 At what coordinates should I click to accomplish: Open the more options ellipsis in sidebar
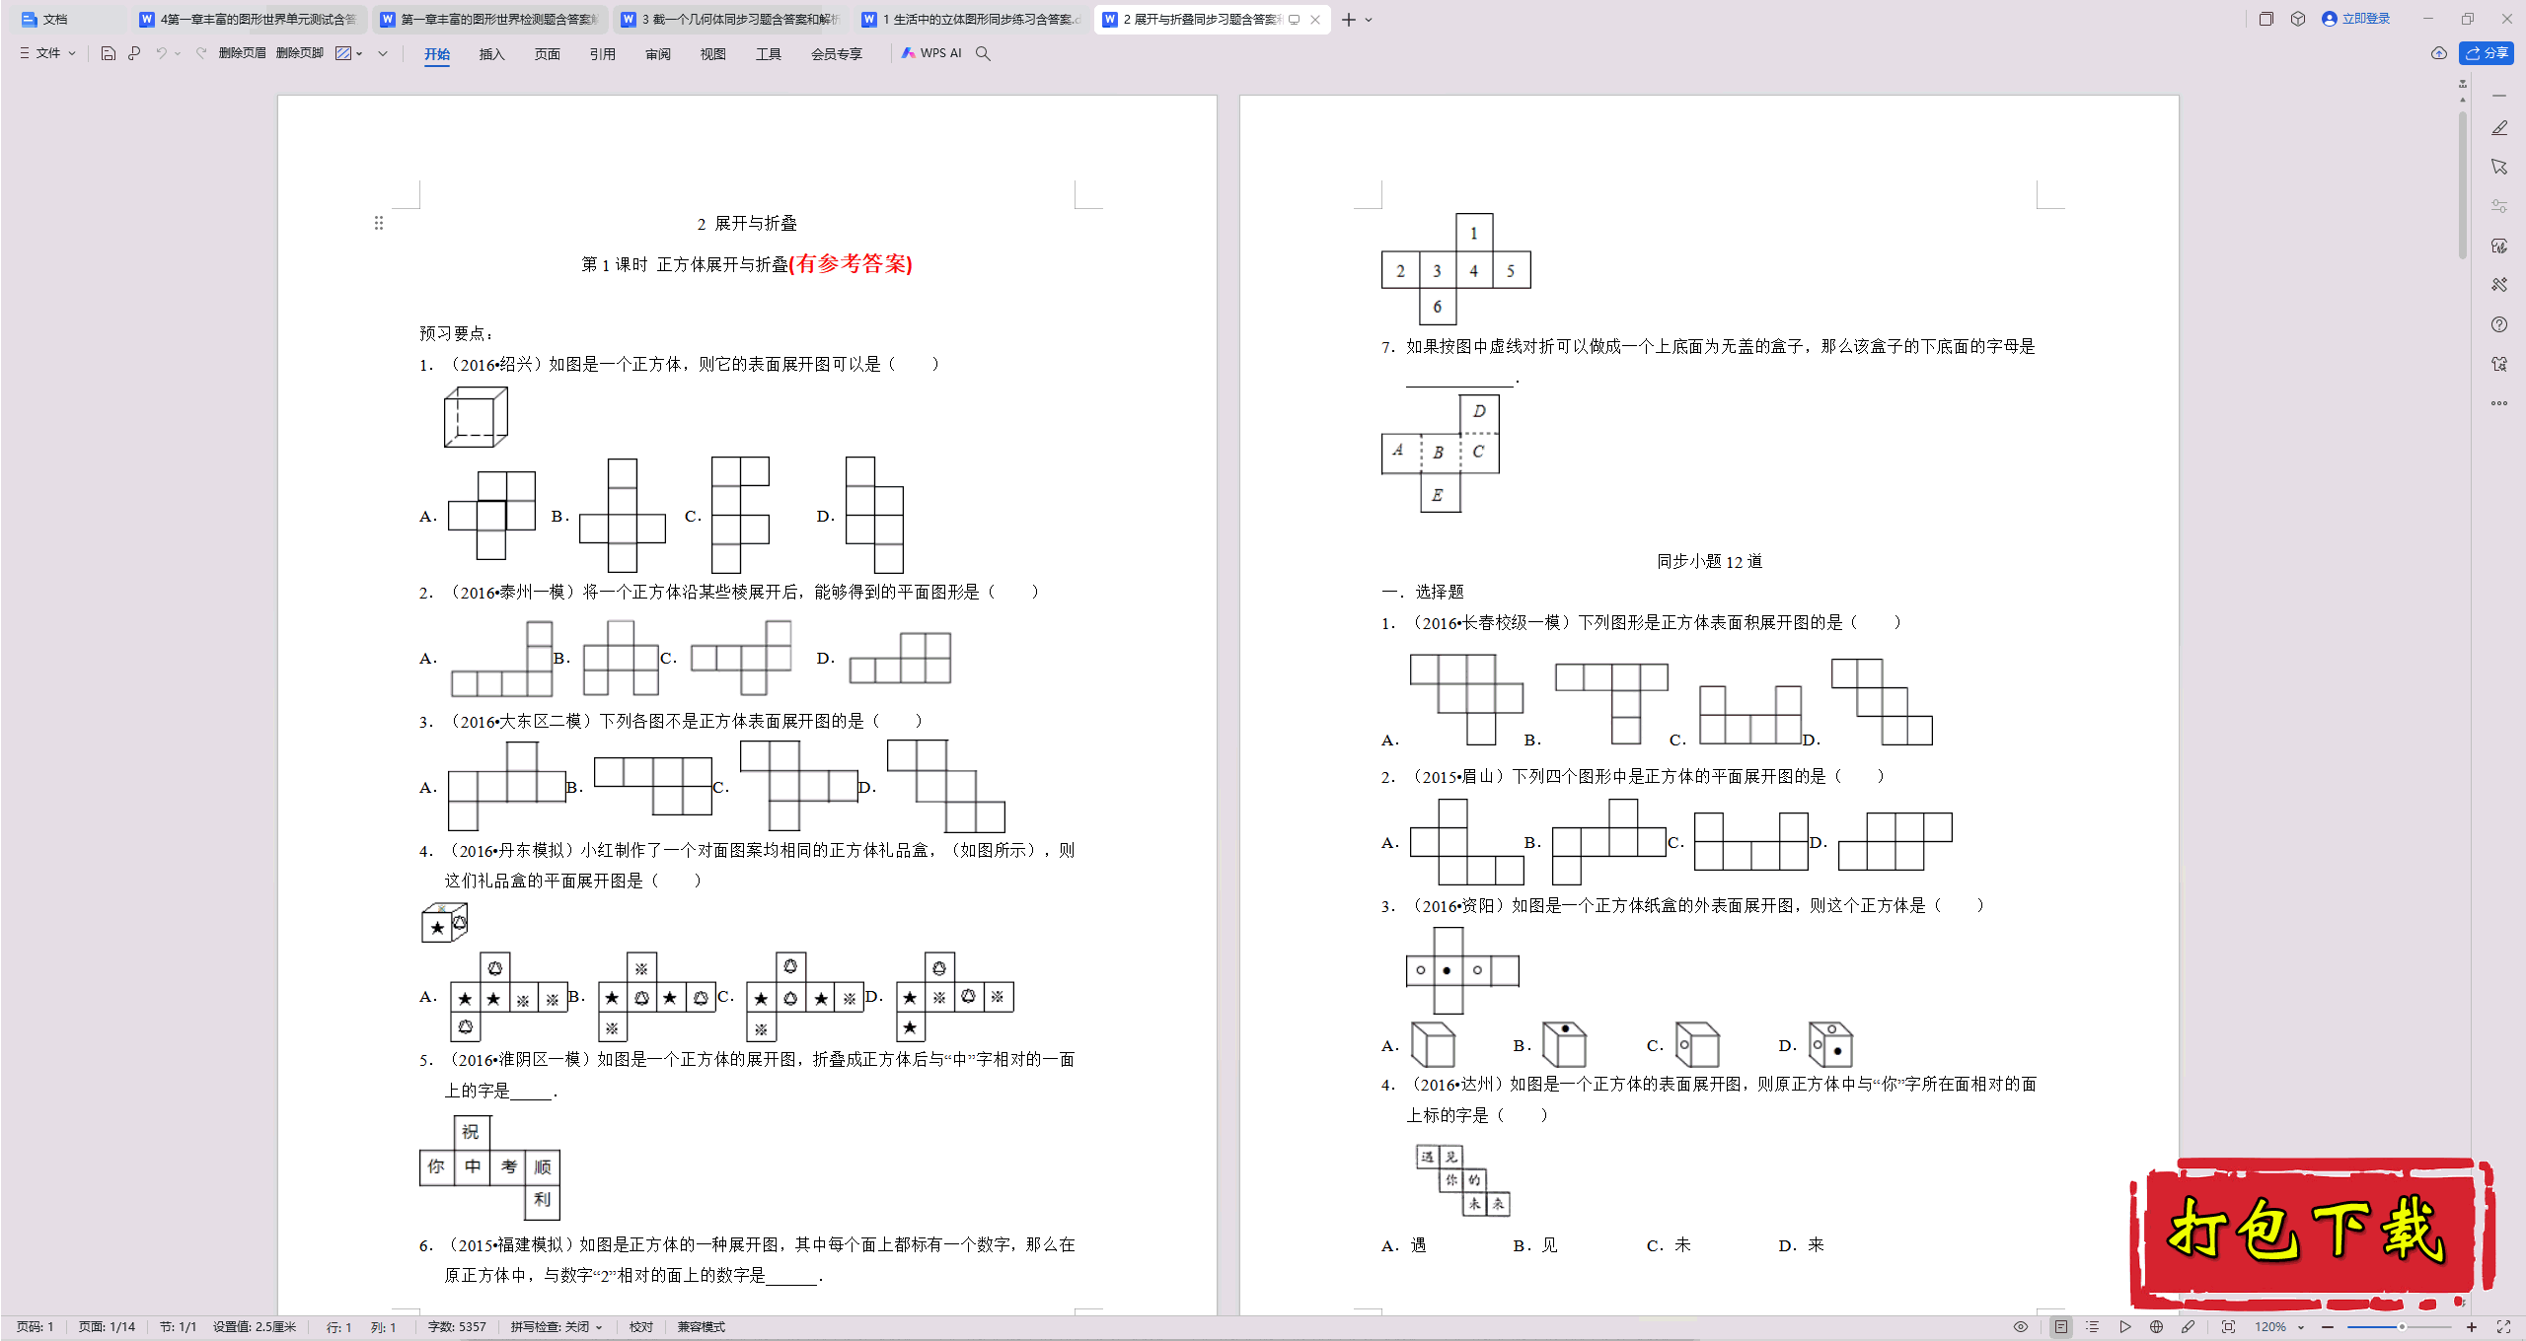tap(2499, 403)
